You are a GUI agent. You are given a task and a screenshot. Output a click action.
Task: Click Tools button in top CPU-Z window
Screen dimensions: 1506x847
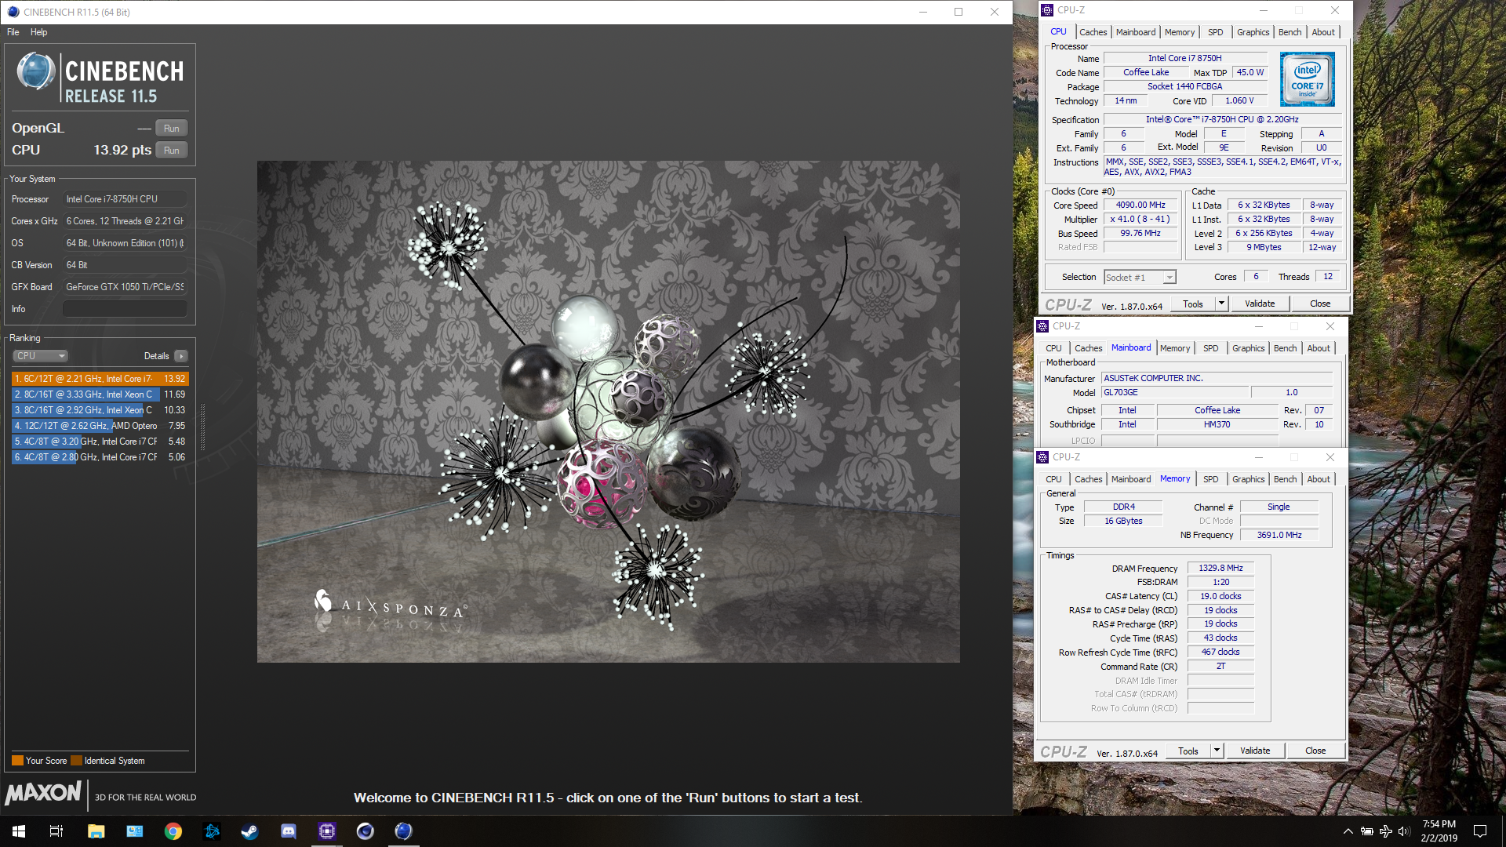point(1193,304)
